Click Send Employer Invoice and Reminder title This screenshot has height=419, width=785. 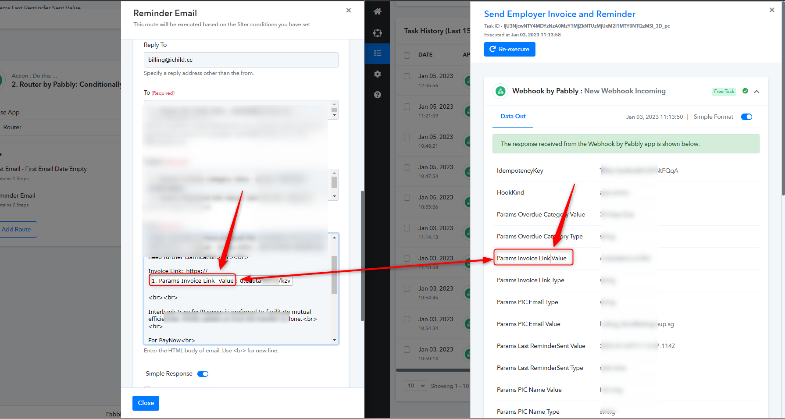560,14
